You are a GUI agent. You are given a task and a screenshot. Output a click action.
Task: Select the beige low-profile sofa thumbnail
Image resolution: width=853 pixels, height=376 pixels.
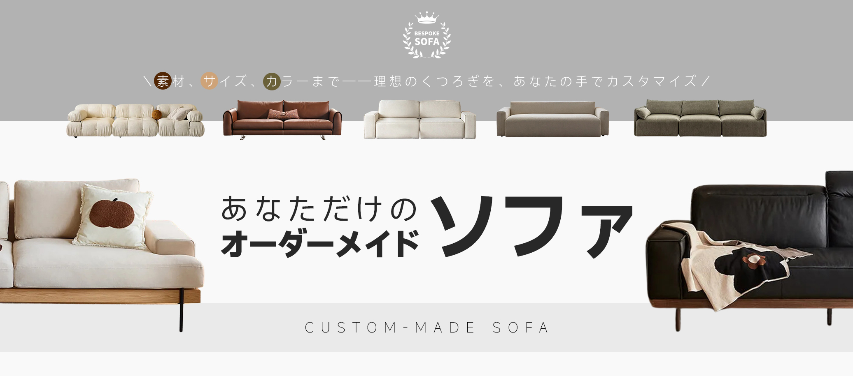tap(553, 119)
